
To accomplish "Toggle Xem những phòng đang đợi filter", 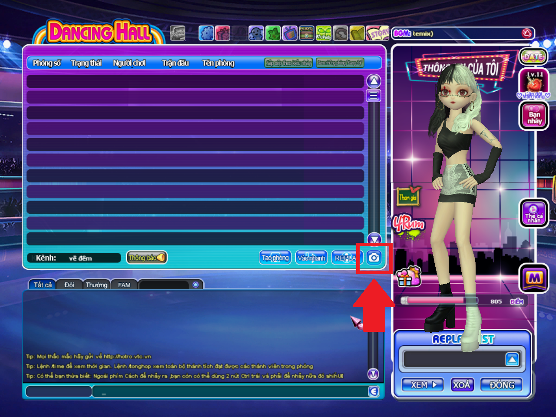I will pos(340,63).
